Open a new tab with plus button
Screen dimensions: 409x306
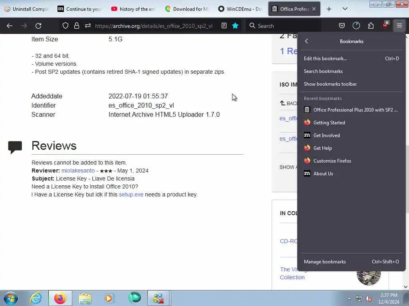329,9
